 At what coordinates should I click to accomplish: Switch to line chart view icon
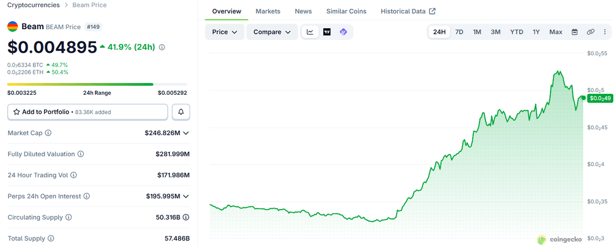pos(310,32)
